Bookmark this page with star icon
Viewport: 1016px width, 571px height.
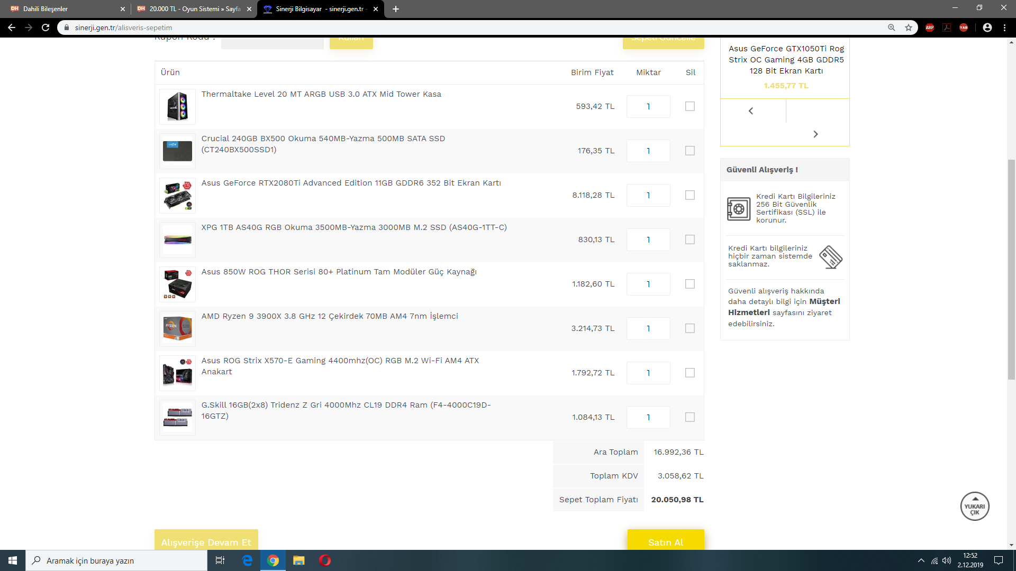pos(909,27)
